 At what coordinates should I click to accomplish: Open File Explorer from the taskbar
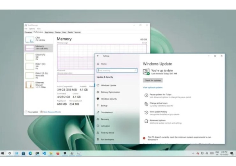coord(51,153)
